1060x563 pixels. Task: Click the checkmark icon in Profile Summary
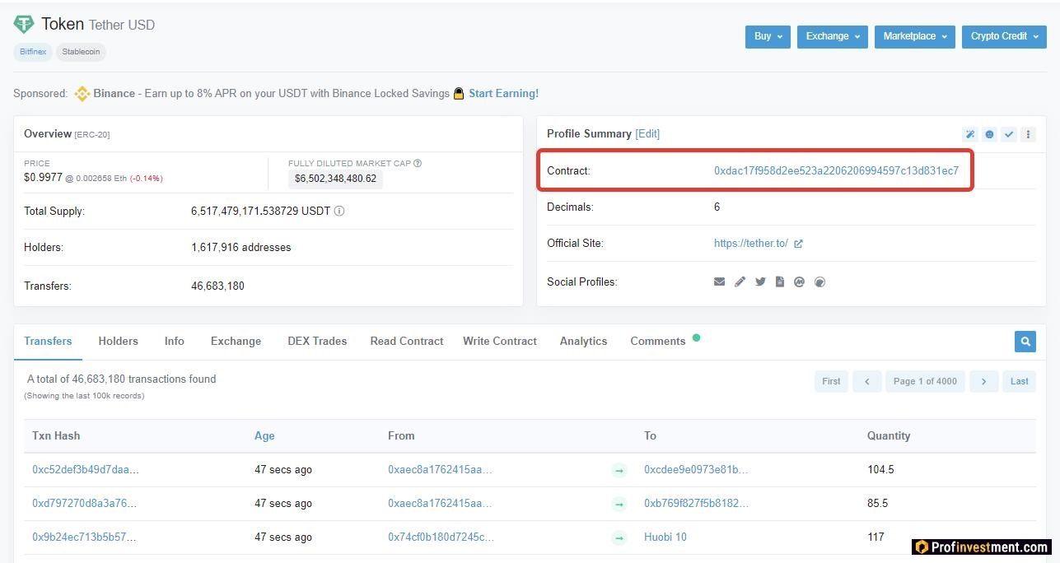(x=1009, y=134)
